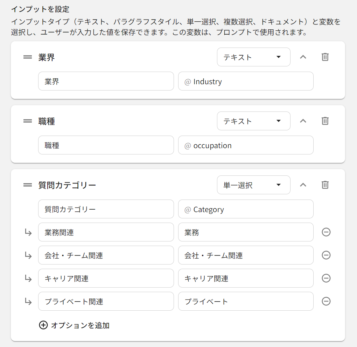Delete the 業界 input with trash icon
357x347 pixels.
click(x=325, y=57)
